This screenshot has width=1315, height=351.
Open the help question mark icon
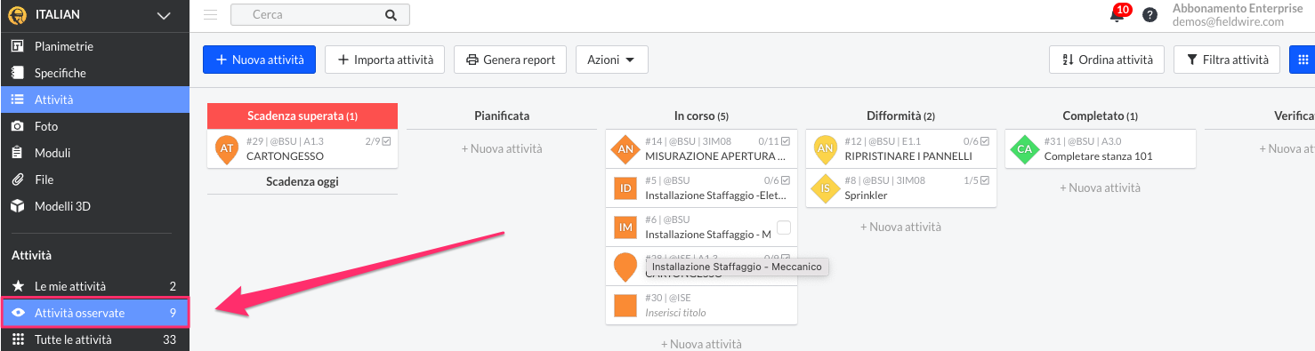click(x=1150, y=15)
